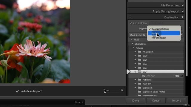Expand the 2022 folder arrow

click(135, 64)
